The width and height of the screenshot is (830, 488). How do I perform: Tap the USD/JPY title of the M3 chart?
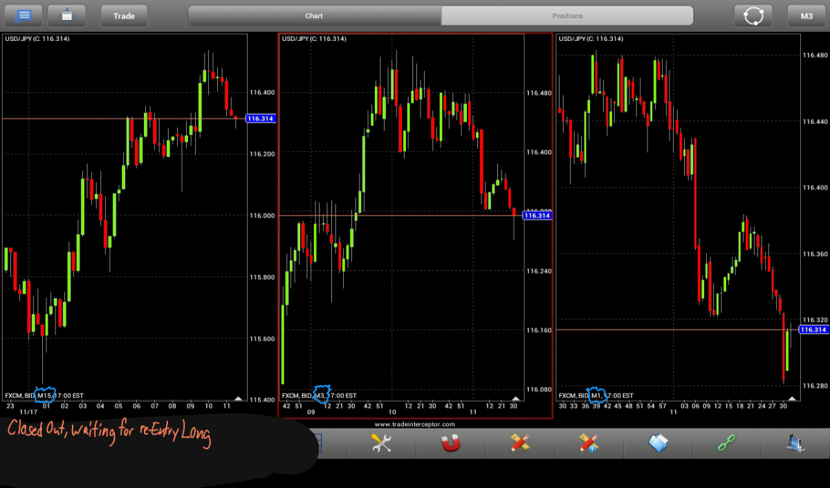(x=314, y=39)
